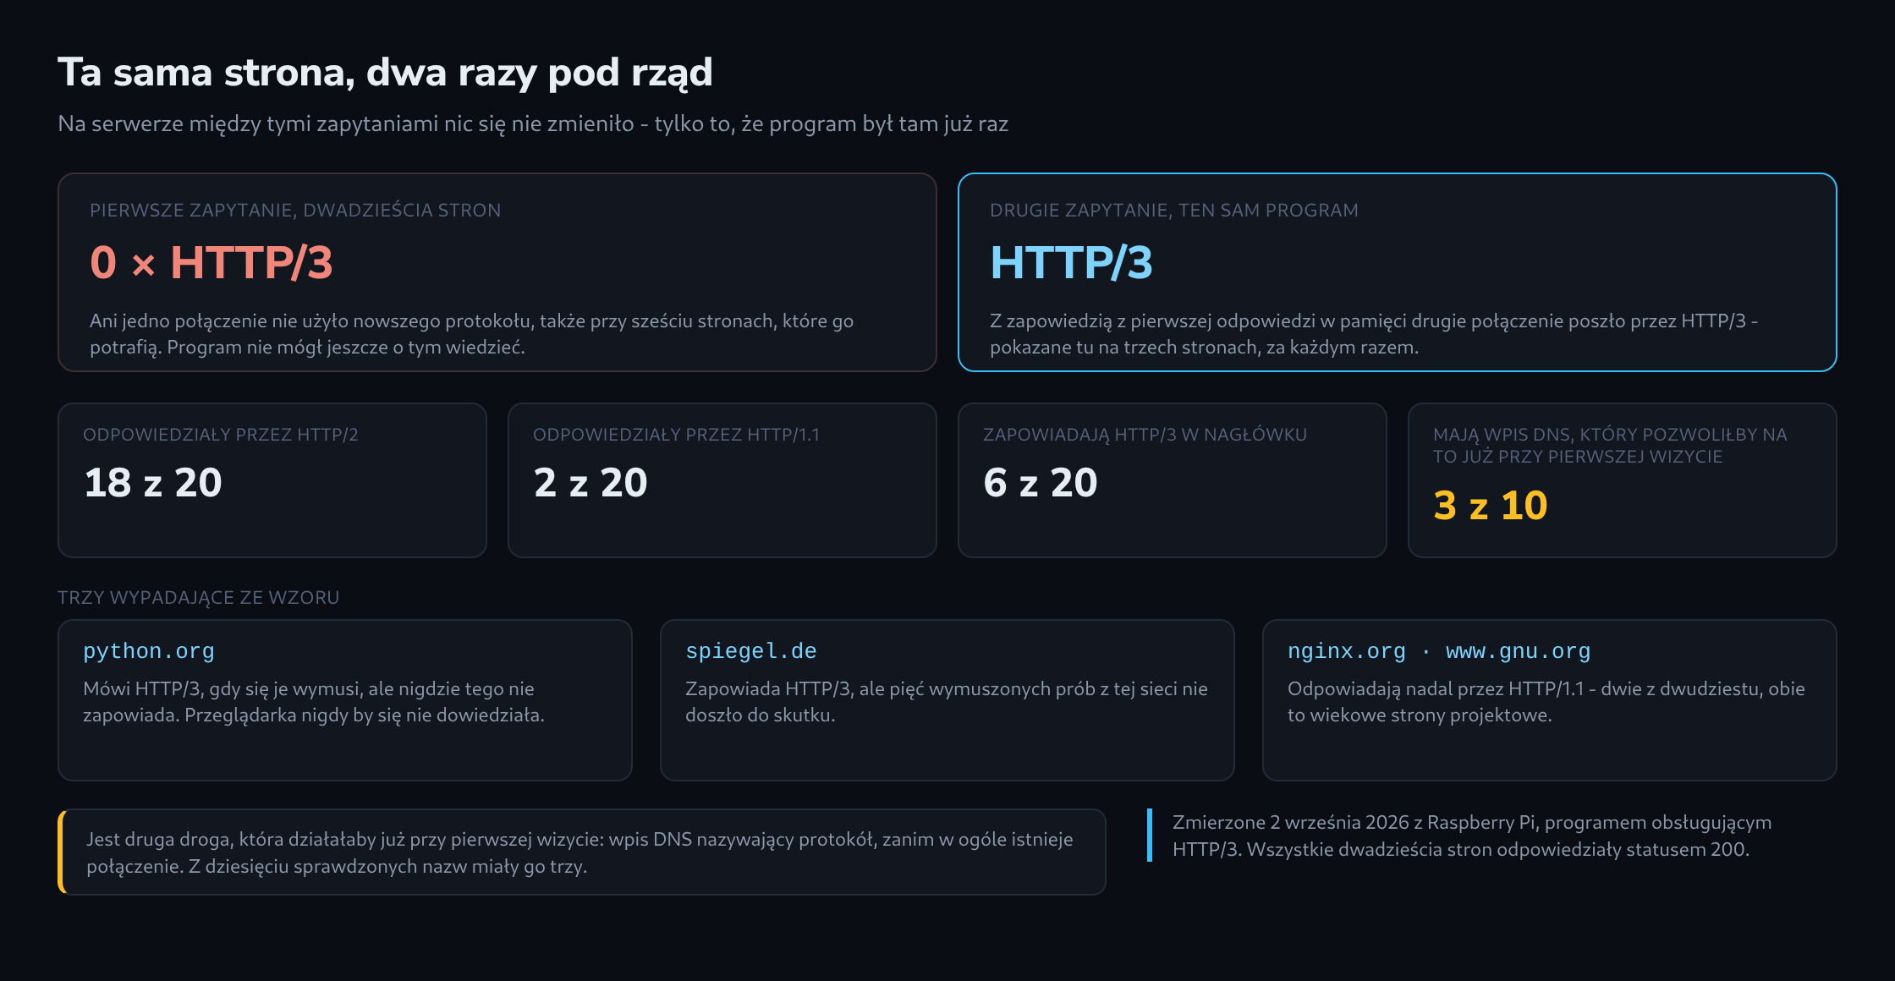The width and height of the screenshot is (1895, 981).
Task: Click the "python.org" card title
Action: [x=149, y=651]
